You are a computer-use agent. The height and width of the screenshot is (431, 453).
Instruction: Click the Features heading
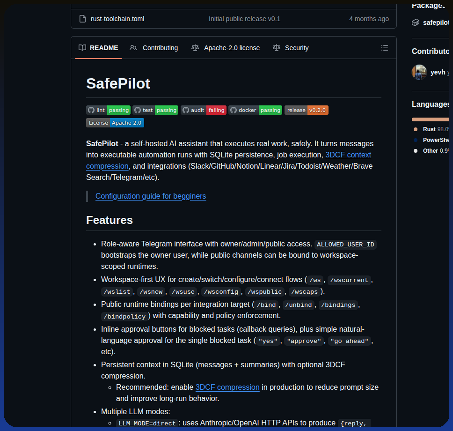click(110, 220)
